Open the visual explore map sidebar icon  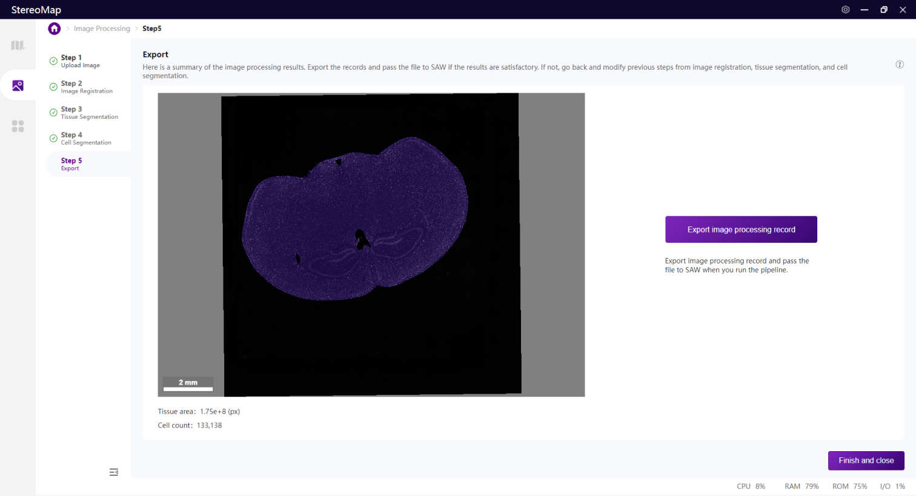18,45
